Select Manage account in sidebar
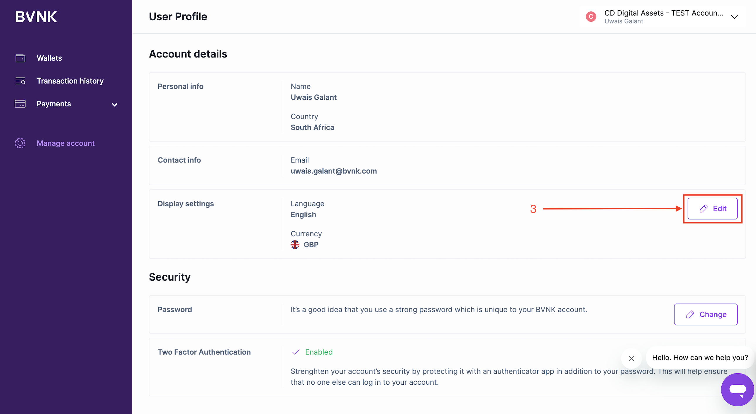 66,143
